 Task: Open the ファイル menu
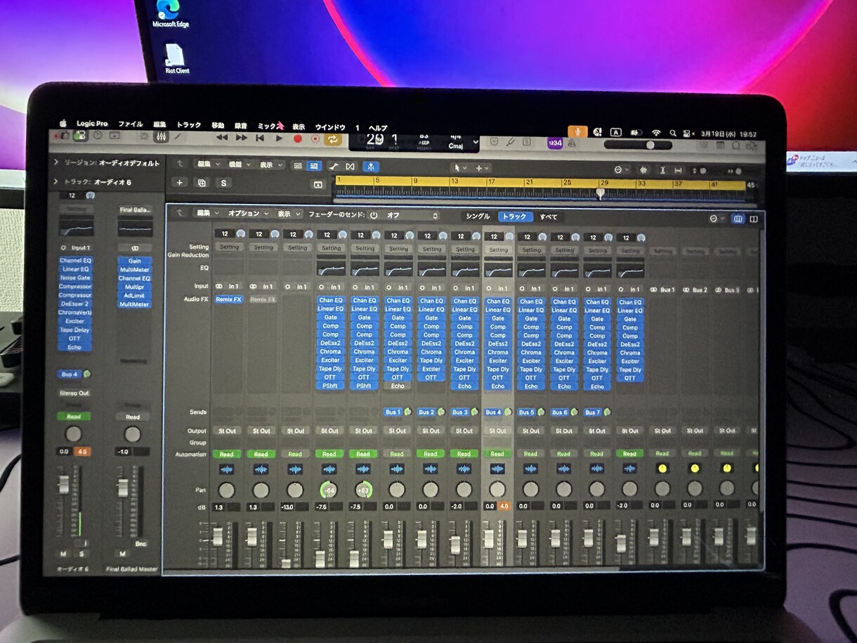(x=131, y=124)
